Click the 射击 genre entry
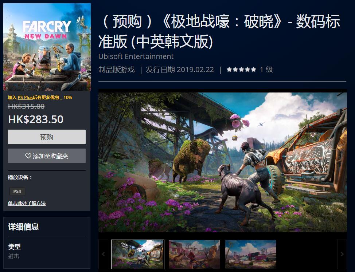This screenshot has height=272, width=355. click(13, 256)
